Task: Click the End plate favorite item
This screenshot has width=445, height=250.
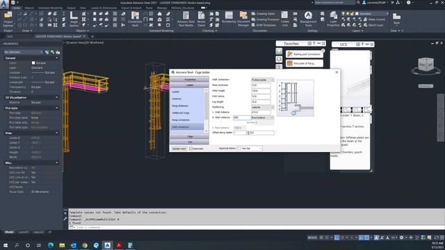Action: tap(305, 63)
